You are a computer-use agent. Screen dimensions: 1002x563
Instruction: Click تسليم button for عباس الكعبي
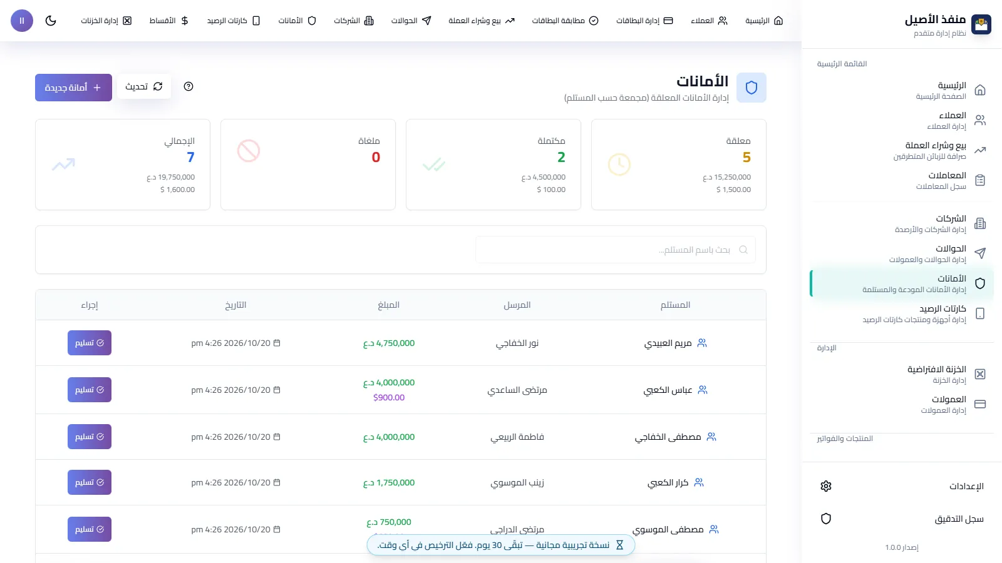[90, 390]
